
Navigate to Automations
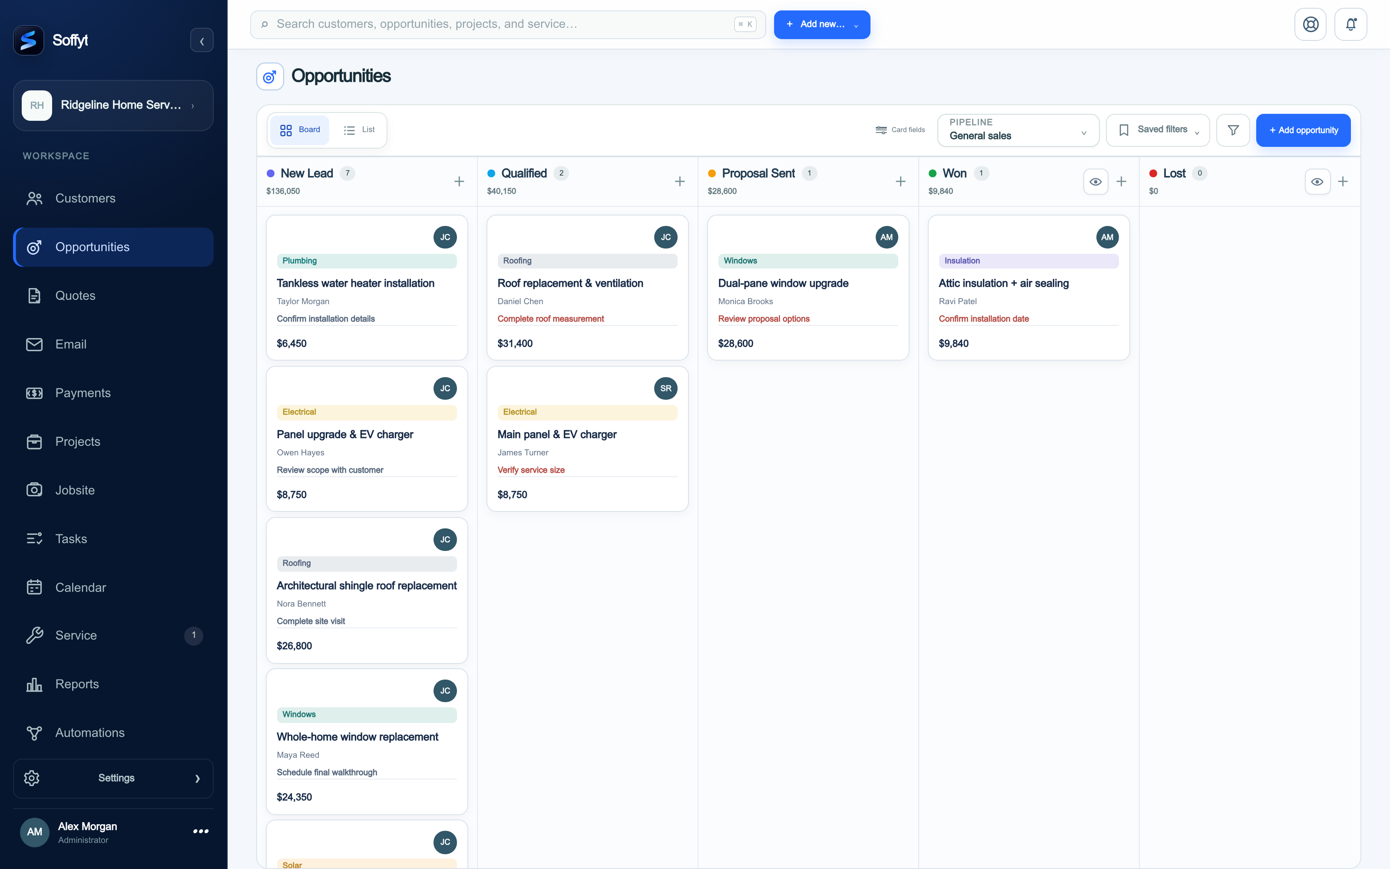click(113, 733)
